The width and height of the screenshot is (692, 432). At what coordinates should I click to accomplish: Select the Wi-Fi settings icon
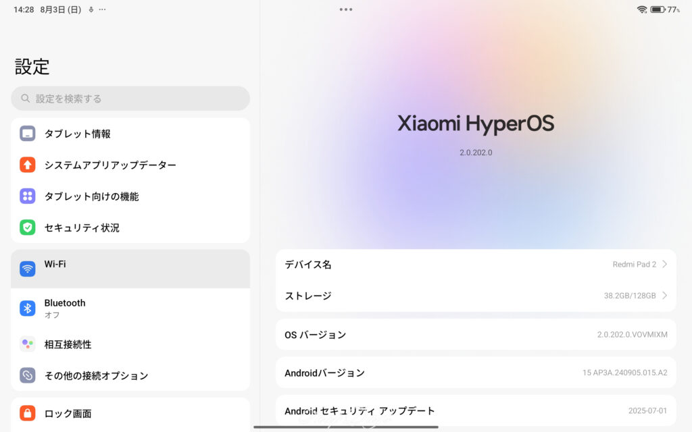click(x=27, y=268)
